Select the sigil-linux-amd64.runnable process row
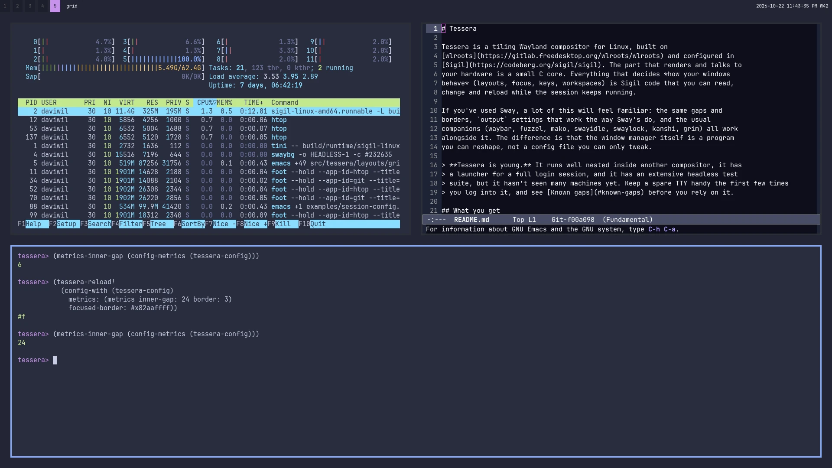Image resolution: width=832 pixels, height=468 pixels. pos(209,111)
